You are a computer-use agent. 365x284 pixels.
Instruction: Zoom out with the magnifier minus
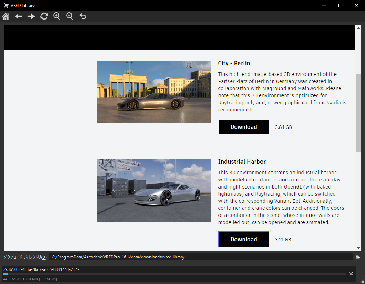point(70,16)
